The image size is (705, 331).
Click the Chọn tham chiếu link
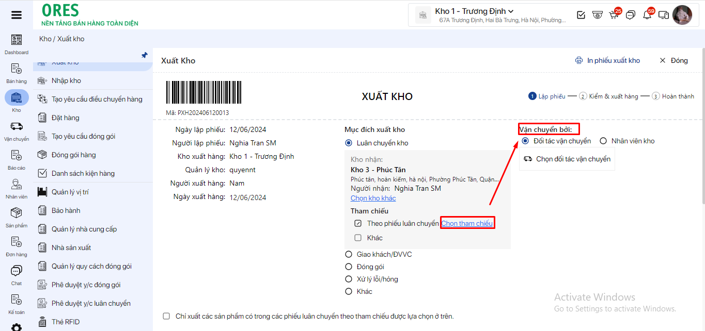[467, 223]
